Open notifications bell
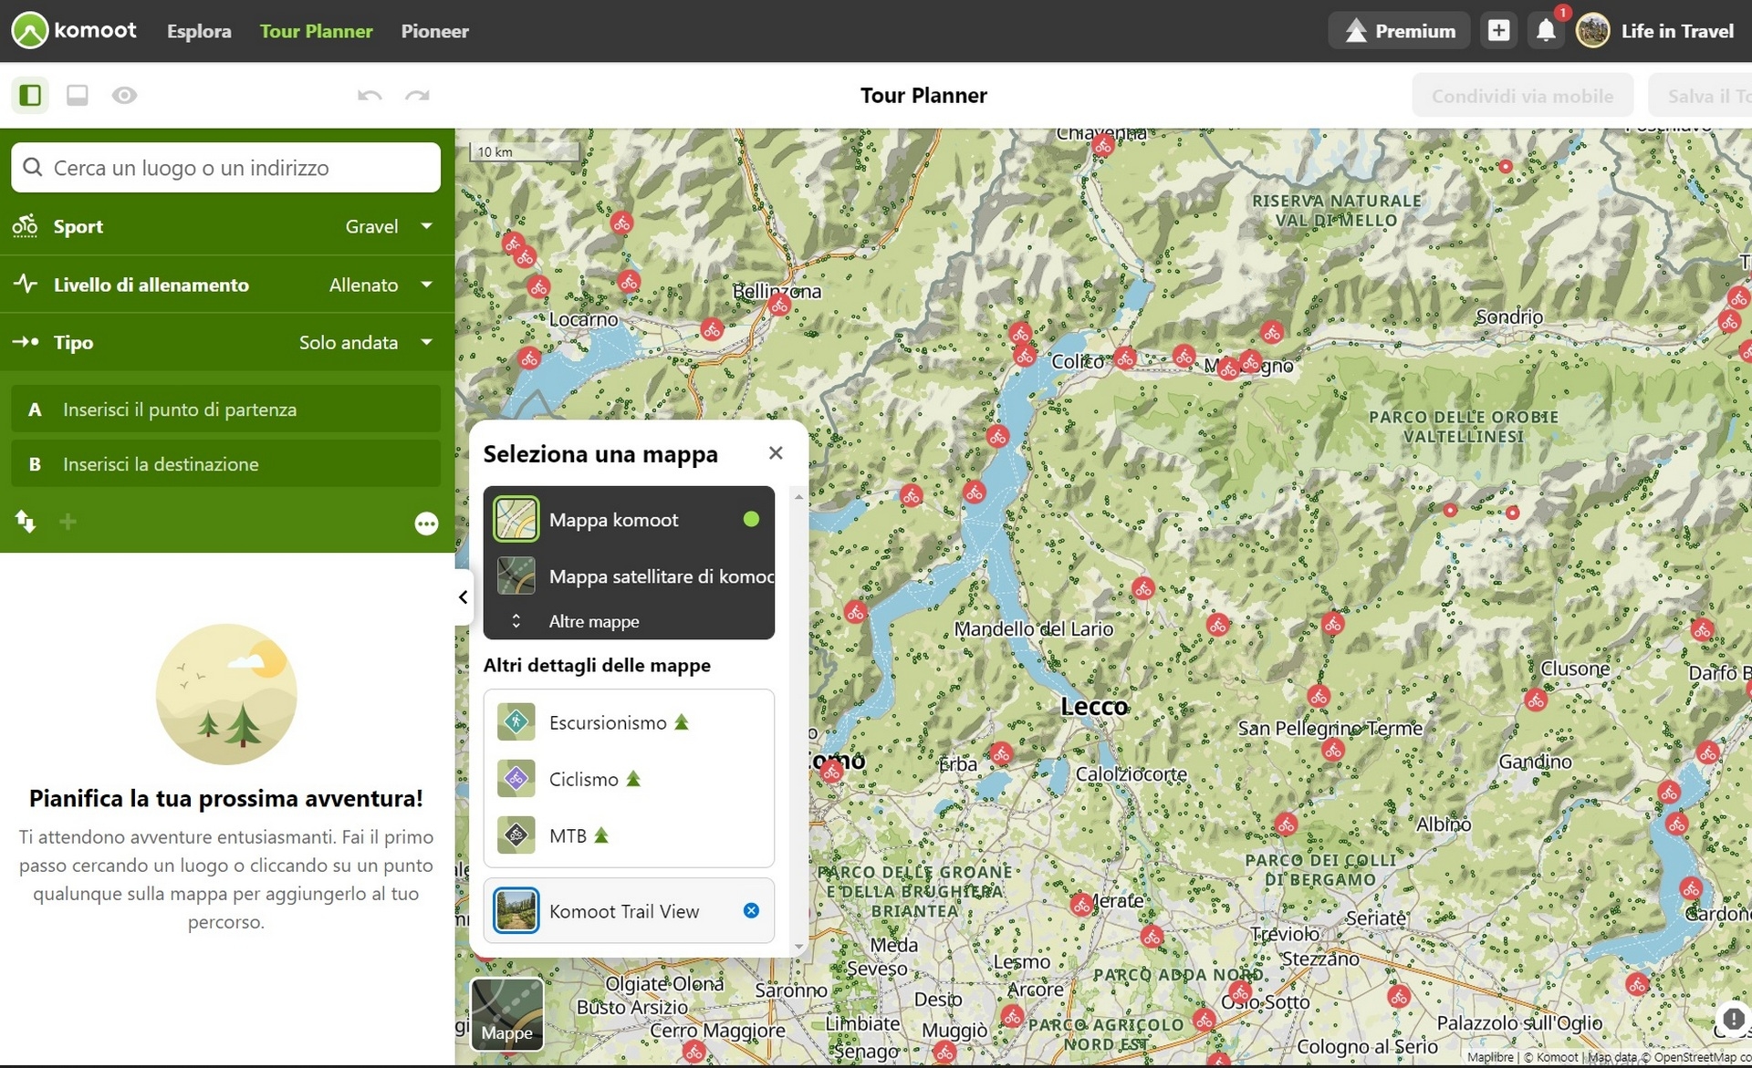The width and height of the screenshot is (1752, 1068). coord(1546,31)
